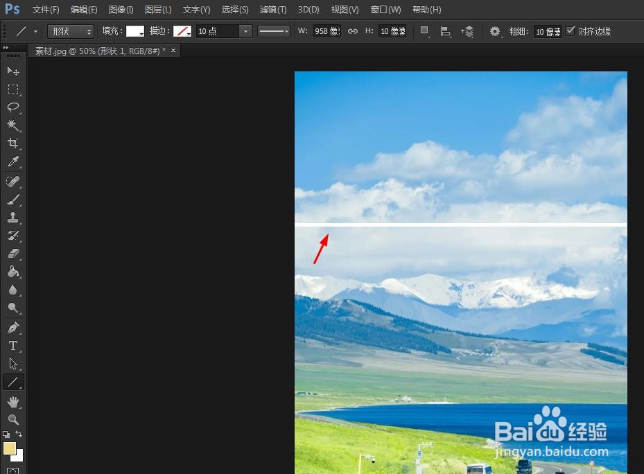The image size is (644, 474).
Task: Open the 图层 menu
Action: 157,9
